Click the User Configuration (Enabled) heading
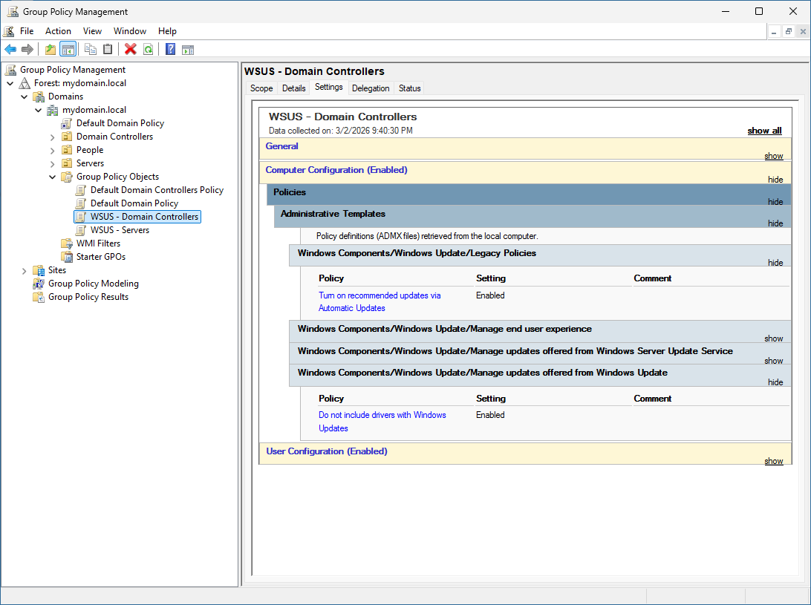This screenshot has height=605, width=811. (326, 451)
